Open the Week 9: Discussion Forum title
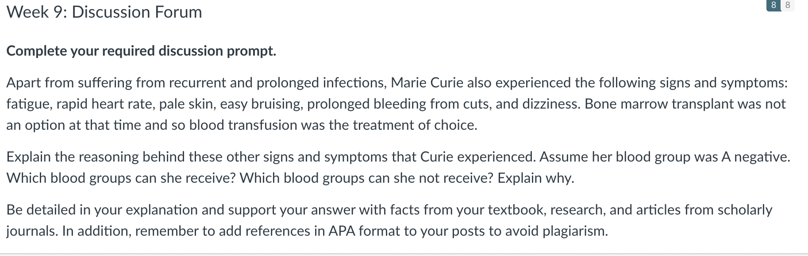 pos(104,12)
